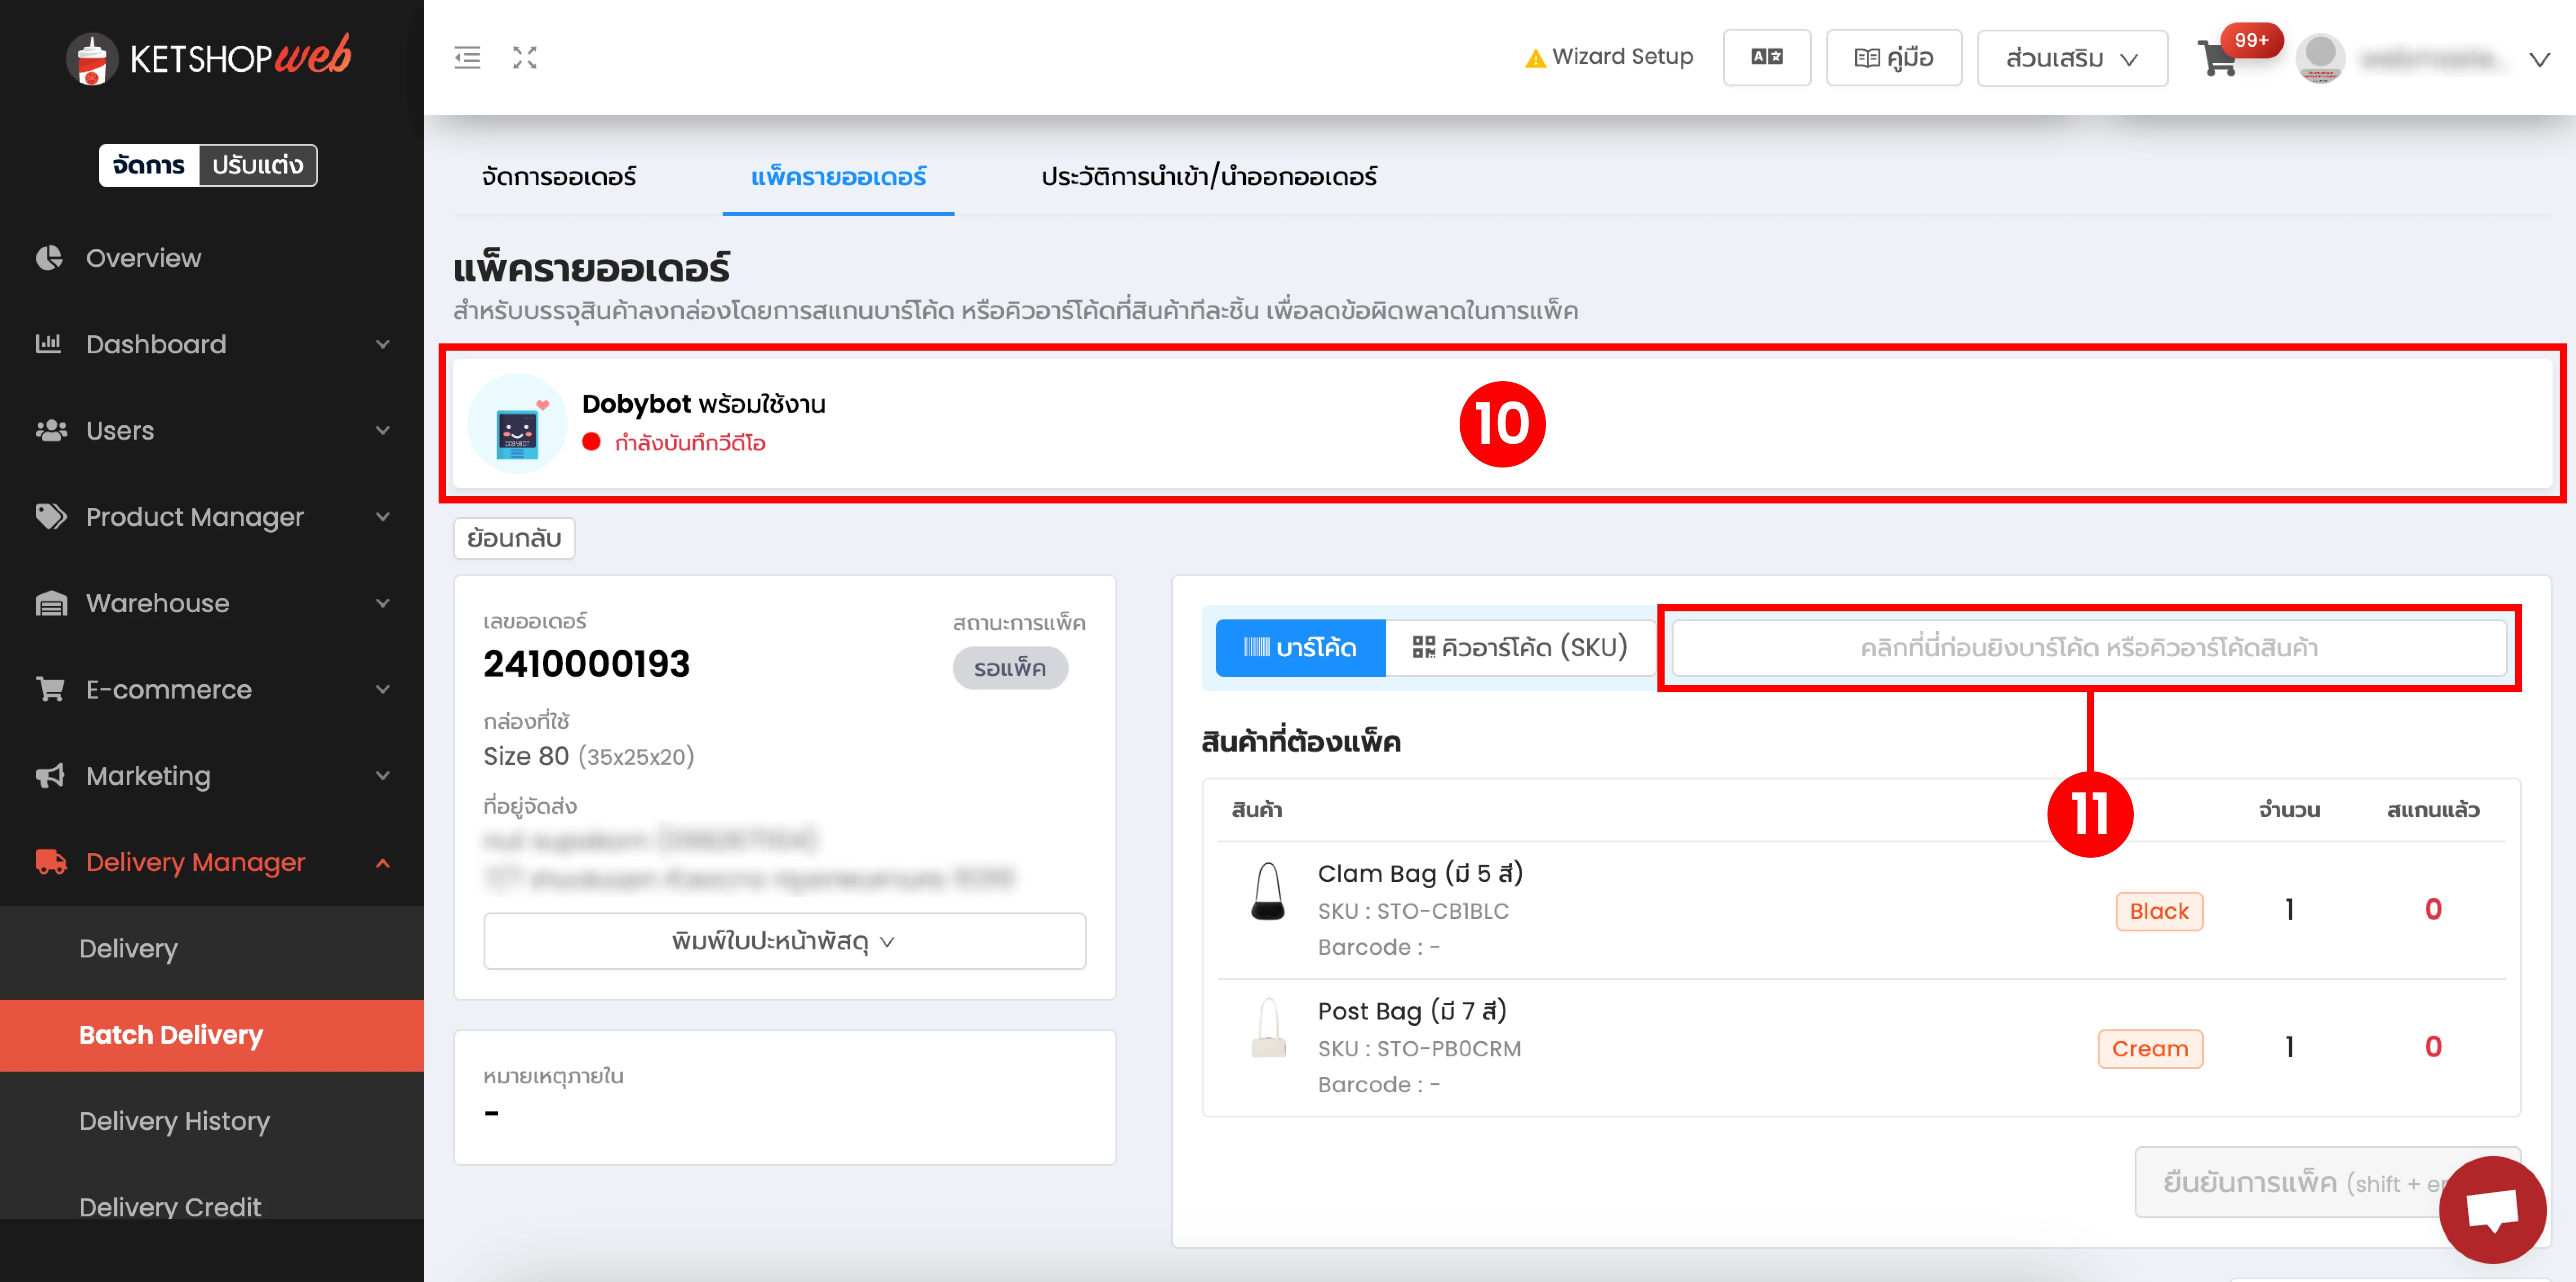Expand the Dashboard menu chevron
The image size is (2576, 1282).
click(383, 344)
